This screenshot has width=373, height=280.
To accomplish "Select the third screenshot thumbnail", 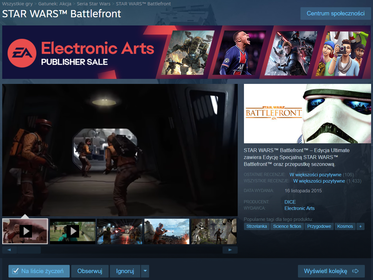I will (120, 231).
